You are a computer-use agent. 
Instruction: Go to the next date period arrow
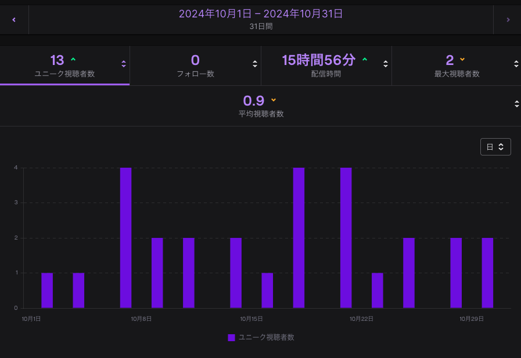coord(508,20)
